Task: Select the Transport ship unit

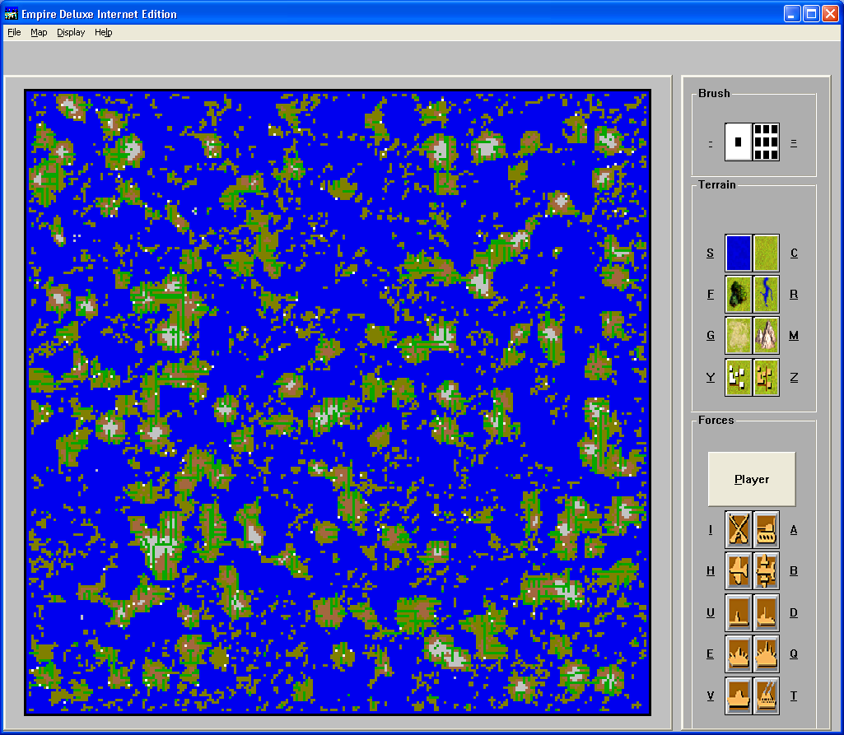Action: tap(767, 695)
